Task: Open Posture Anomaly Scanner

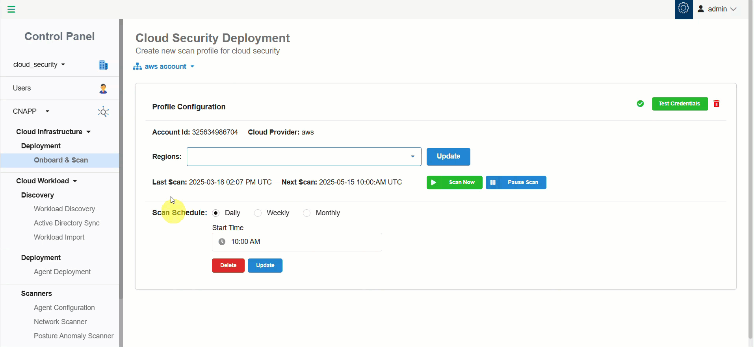Action: (74, 336)
